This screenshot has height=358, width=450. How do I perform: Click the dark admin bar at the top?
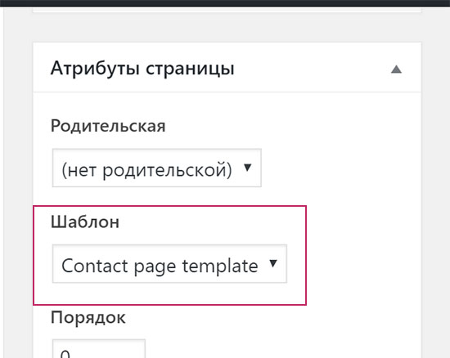225,3
